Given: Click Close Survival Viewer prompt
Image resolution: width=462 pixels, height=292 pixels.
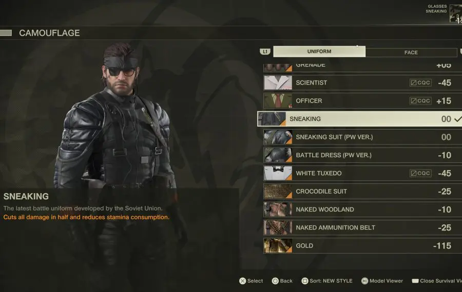Looking at the screenshot, I should click(437, 281).
